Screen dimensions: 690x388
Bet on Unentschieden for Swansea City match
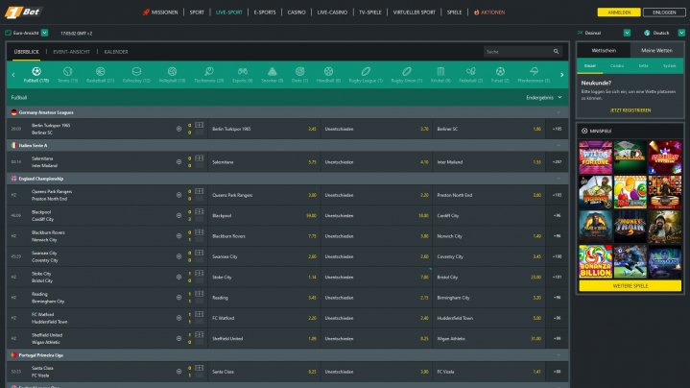[x=376, y=256]
